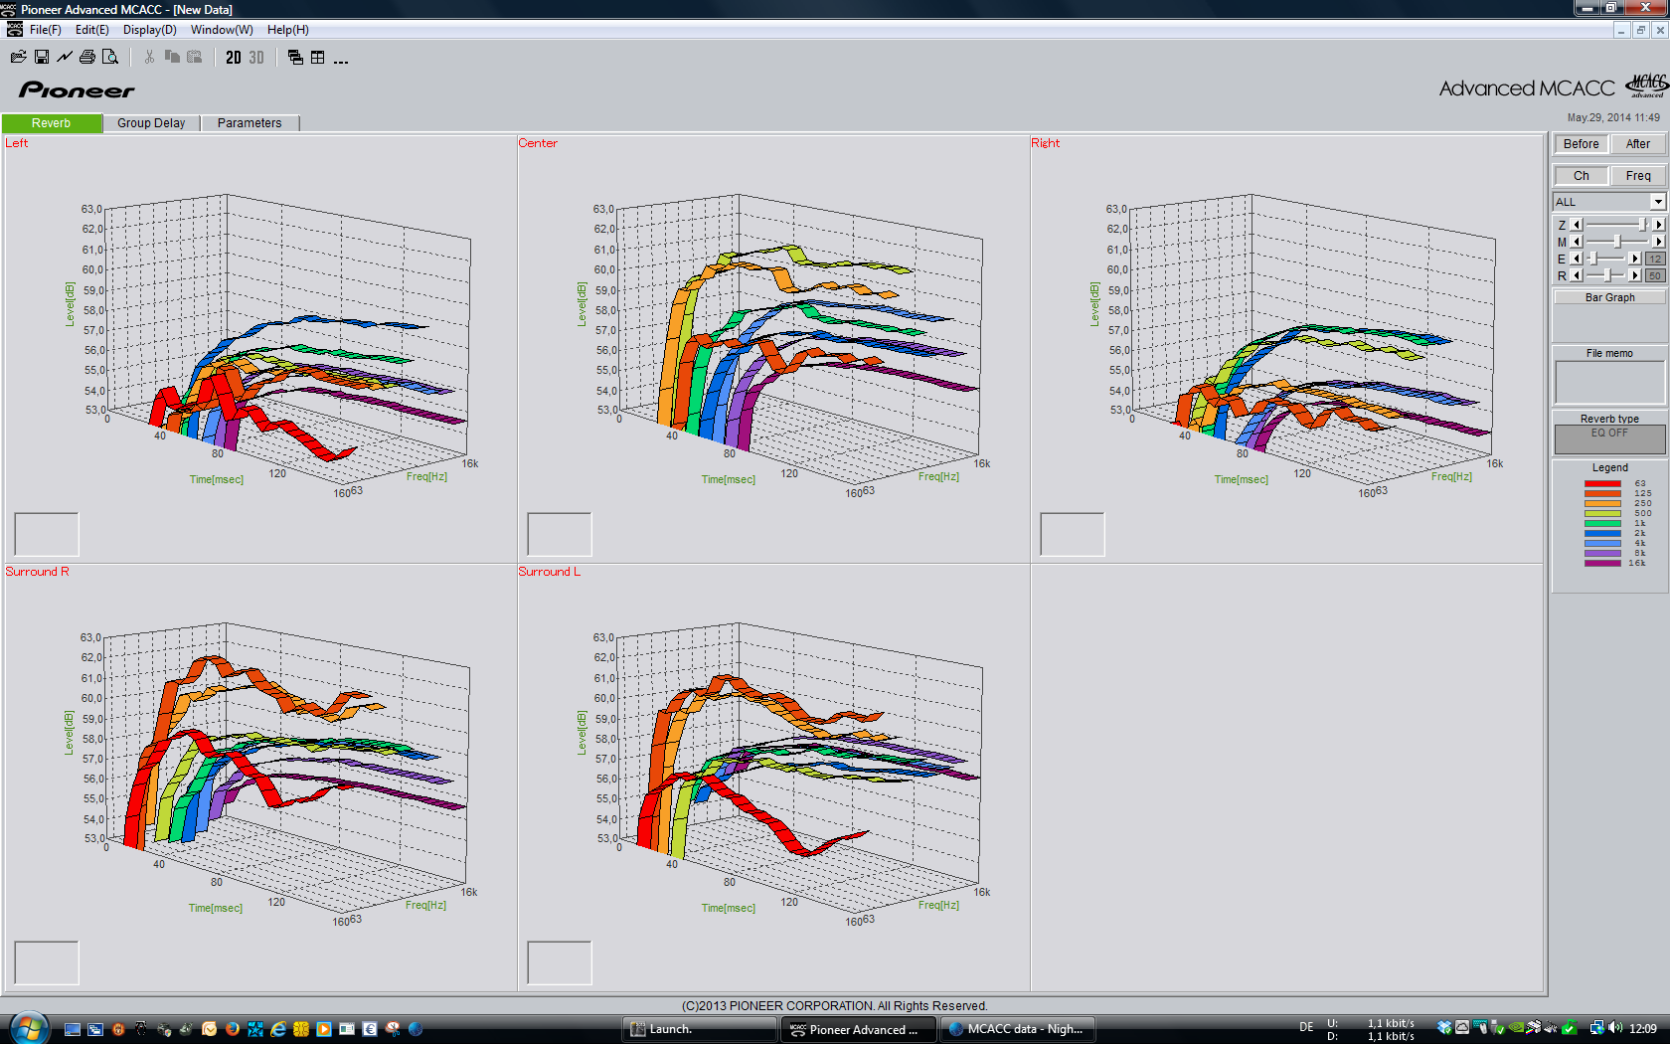Click the File memo text box
1670x1044 pixels.
click(1609, 382)
